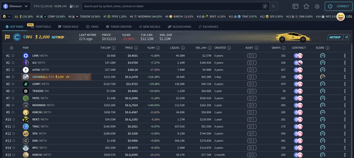Open the layout panel icon
Viewport: 354px width, 158px height.
click(x=295, y=6)
